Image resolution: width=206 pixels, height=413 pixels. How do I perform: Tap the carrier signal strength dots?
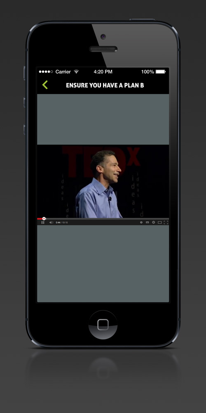pyautogui.click(x=46, y=71)
